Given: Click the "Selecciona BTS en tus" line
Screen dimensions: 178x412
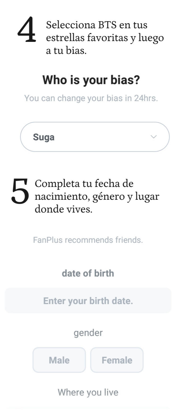Looking at the screenshot, I should pyautogui.click(x=97, y=25).
